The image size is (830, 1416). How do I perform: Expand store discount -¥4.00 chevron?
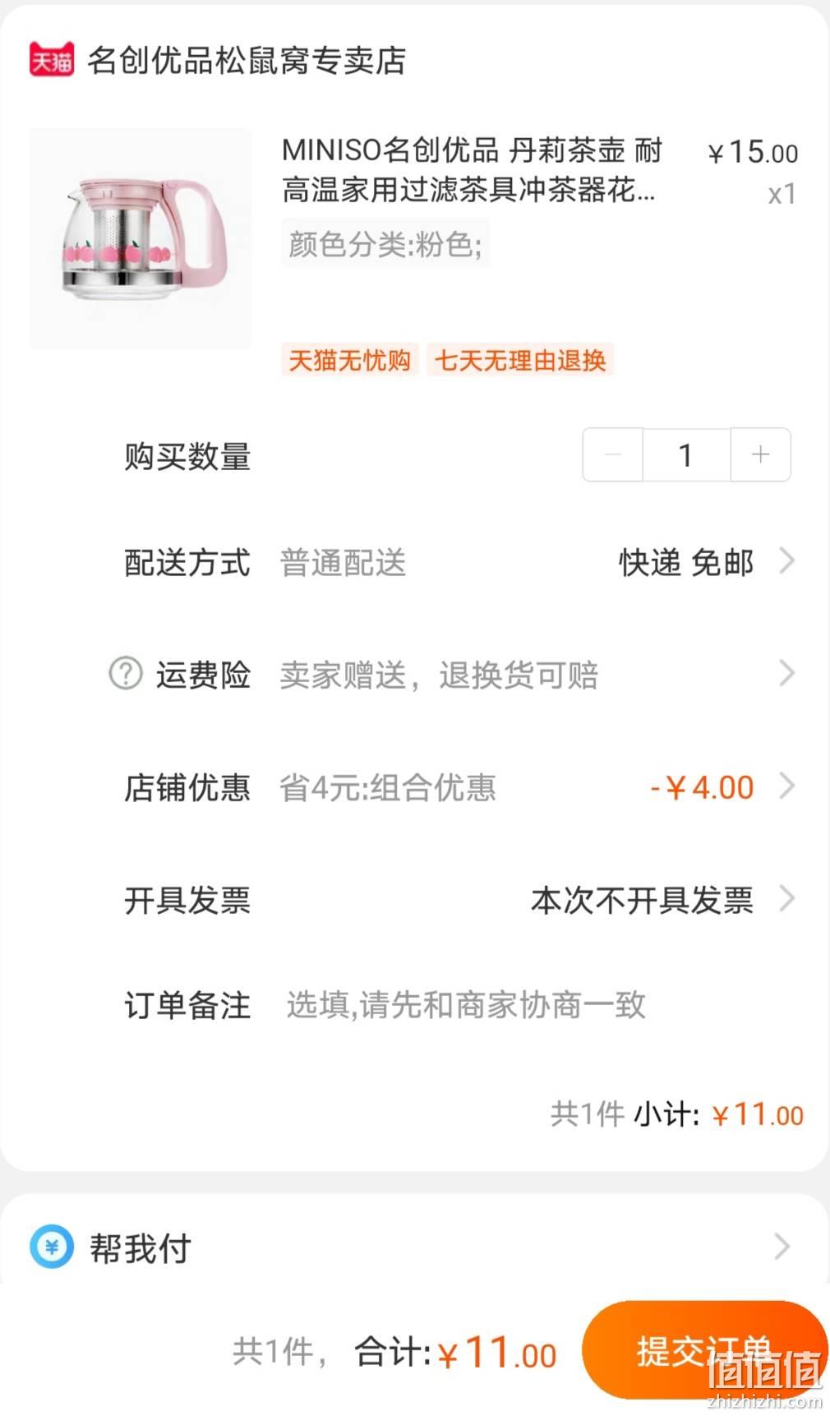(786, 786)
